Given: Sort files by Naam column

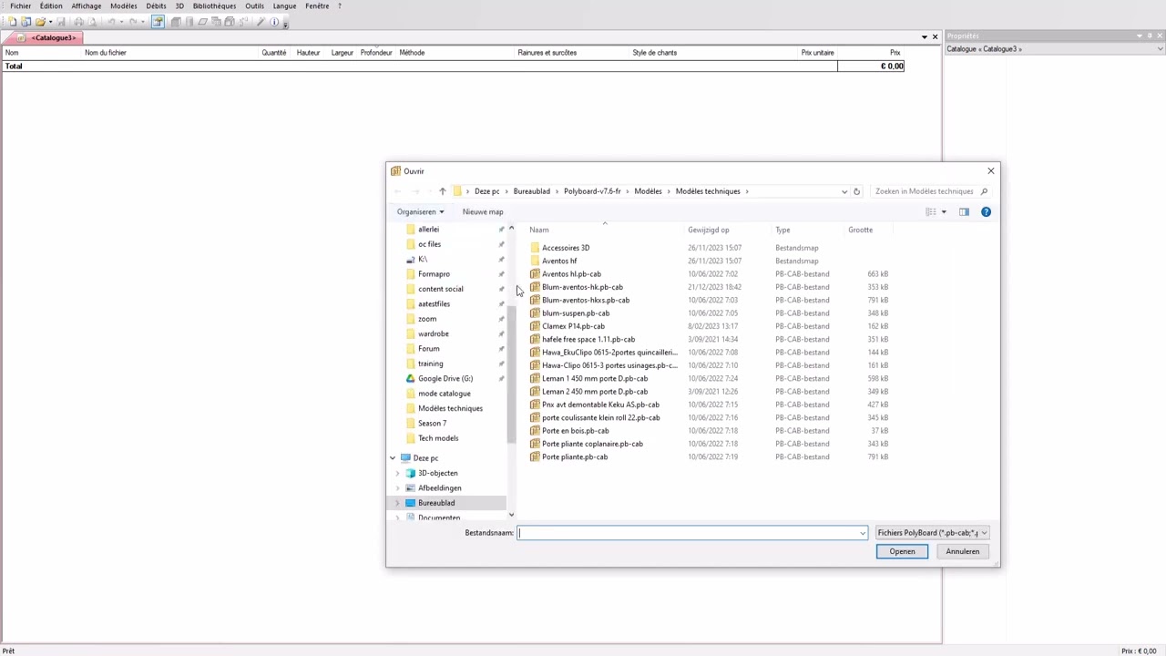Looking at the screenshot, I should coord(539,230).
